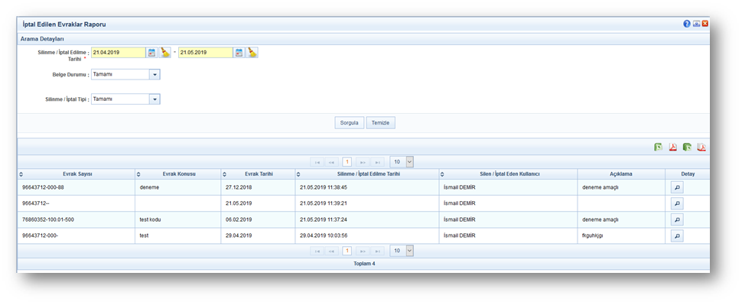The image size is (742, 305).
Task: Sort by Silen / İptal Eden Kullanıcı arrows
Action: pyautogui.click(x=442, y=174)
